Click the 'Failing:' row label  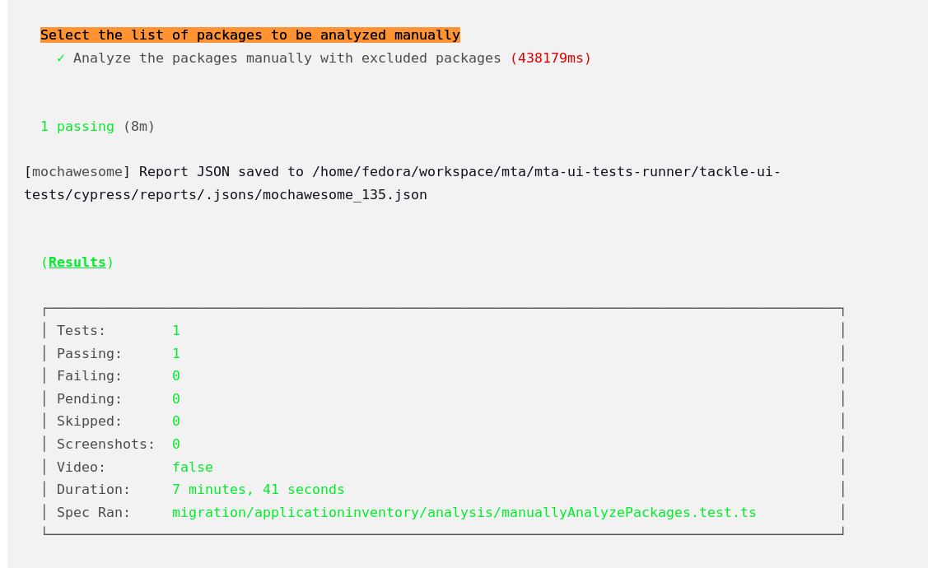click(x=89, y=376)
